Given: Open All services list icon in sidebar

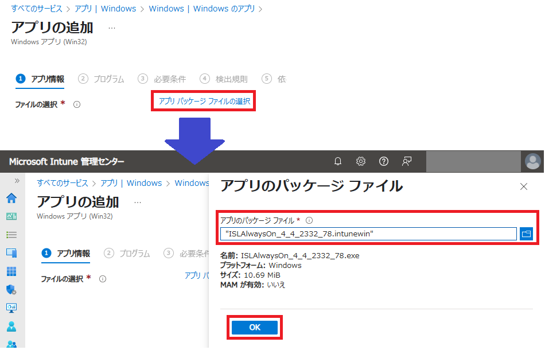Looking at the screenshot, I should coord(11,235).
